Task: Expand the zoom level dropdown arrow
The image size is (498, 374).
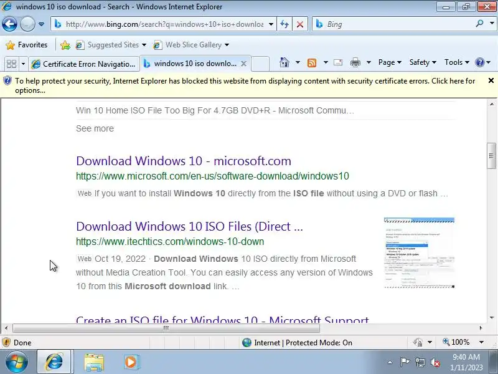Action: coord(481,342)
